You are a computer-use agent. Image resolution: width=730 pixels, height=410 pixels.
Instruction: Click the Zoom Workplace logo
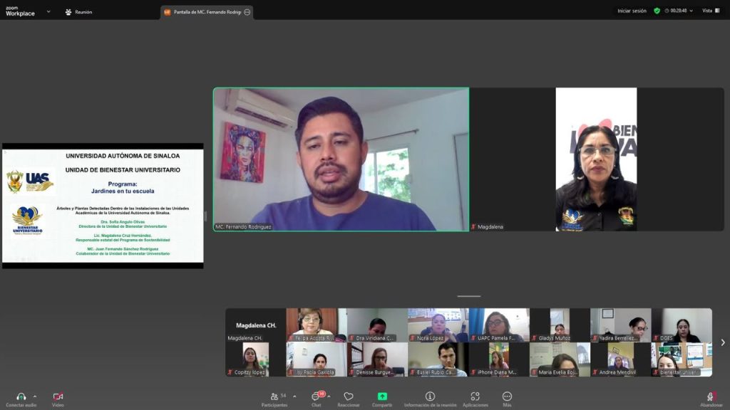(20, 11)
